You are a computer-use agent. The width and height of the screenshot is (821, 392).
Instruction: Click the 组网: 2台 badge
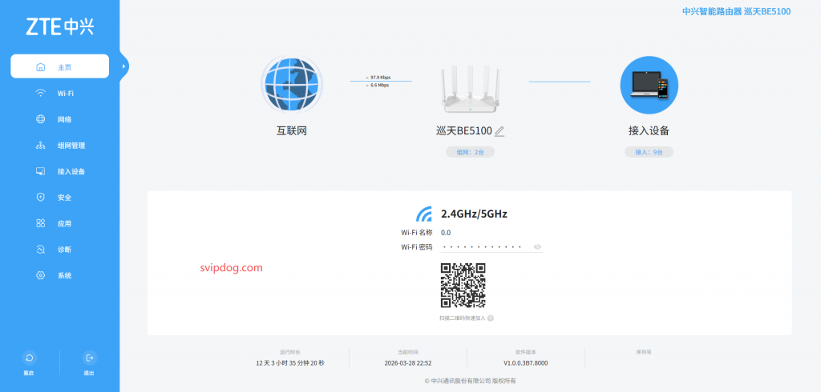[470, 152]
